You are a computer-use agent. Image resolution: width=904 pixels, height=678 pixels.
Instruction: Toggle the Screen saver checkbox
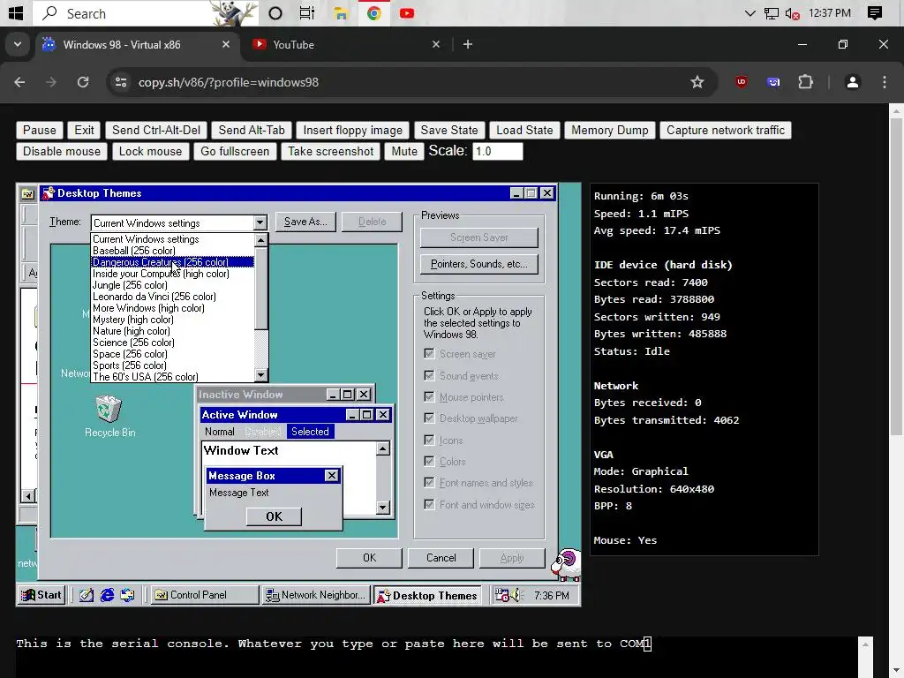point(429,353)
